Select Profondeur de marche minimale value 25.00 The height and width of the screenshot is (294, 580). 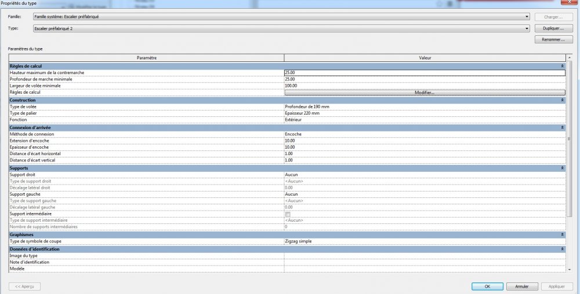tap(425, 79)
